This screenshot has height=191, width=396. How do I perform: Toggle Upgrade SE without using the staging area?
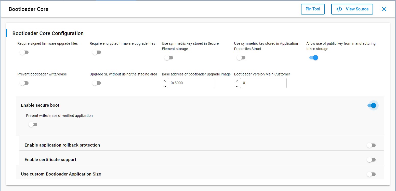coord(97,83)
